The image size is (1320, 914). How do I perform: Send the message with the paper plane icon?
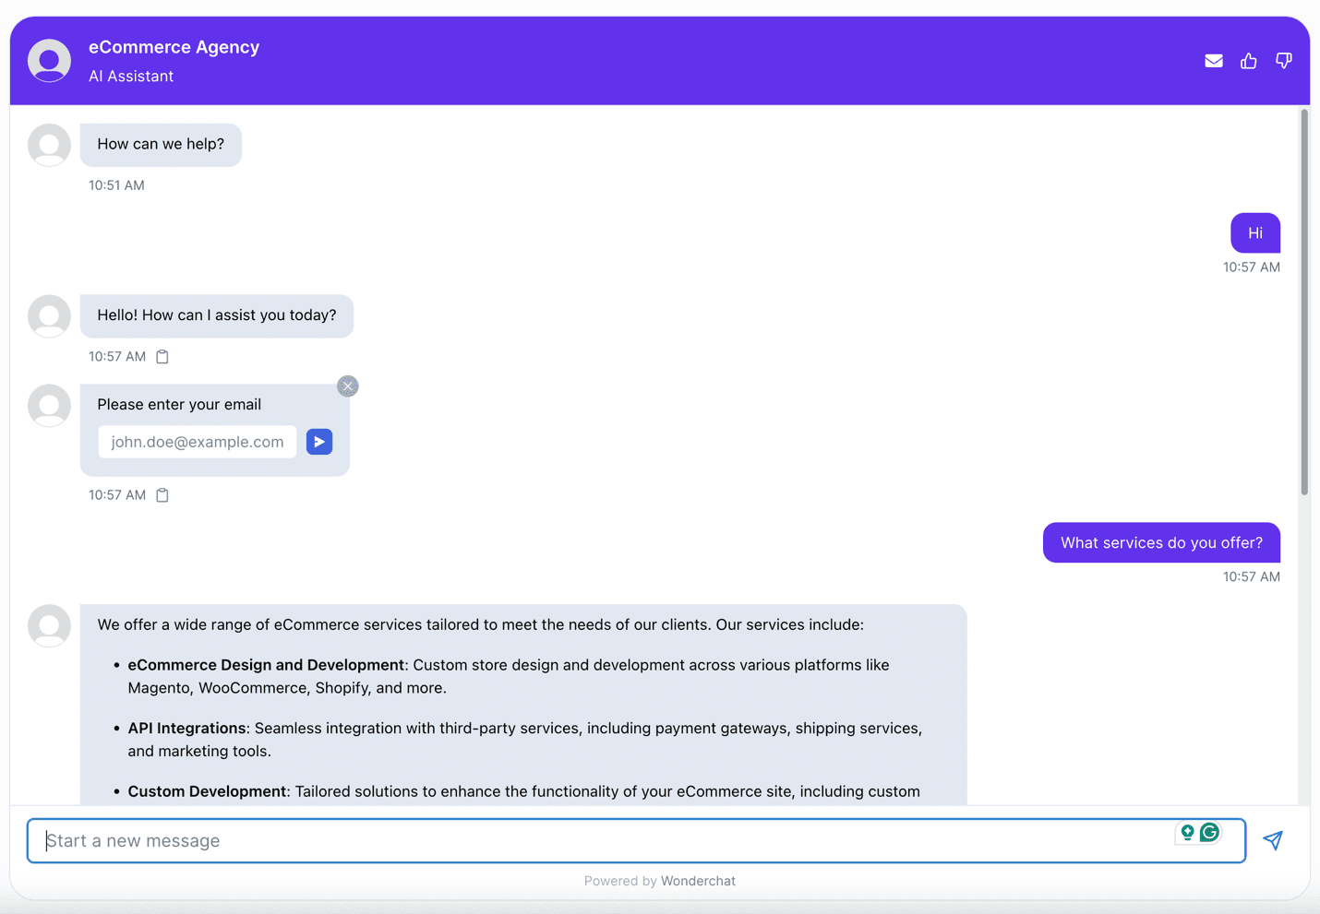(x=1273, y=840)
